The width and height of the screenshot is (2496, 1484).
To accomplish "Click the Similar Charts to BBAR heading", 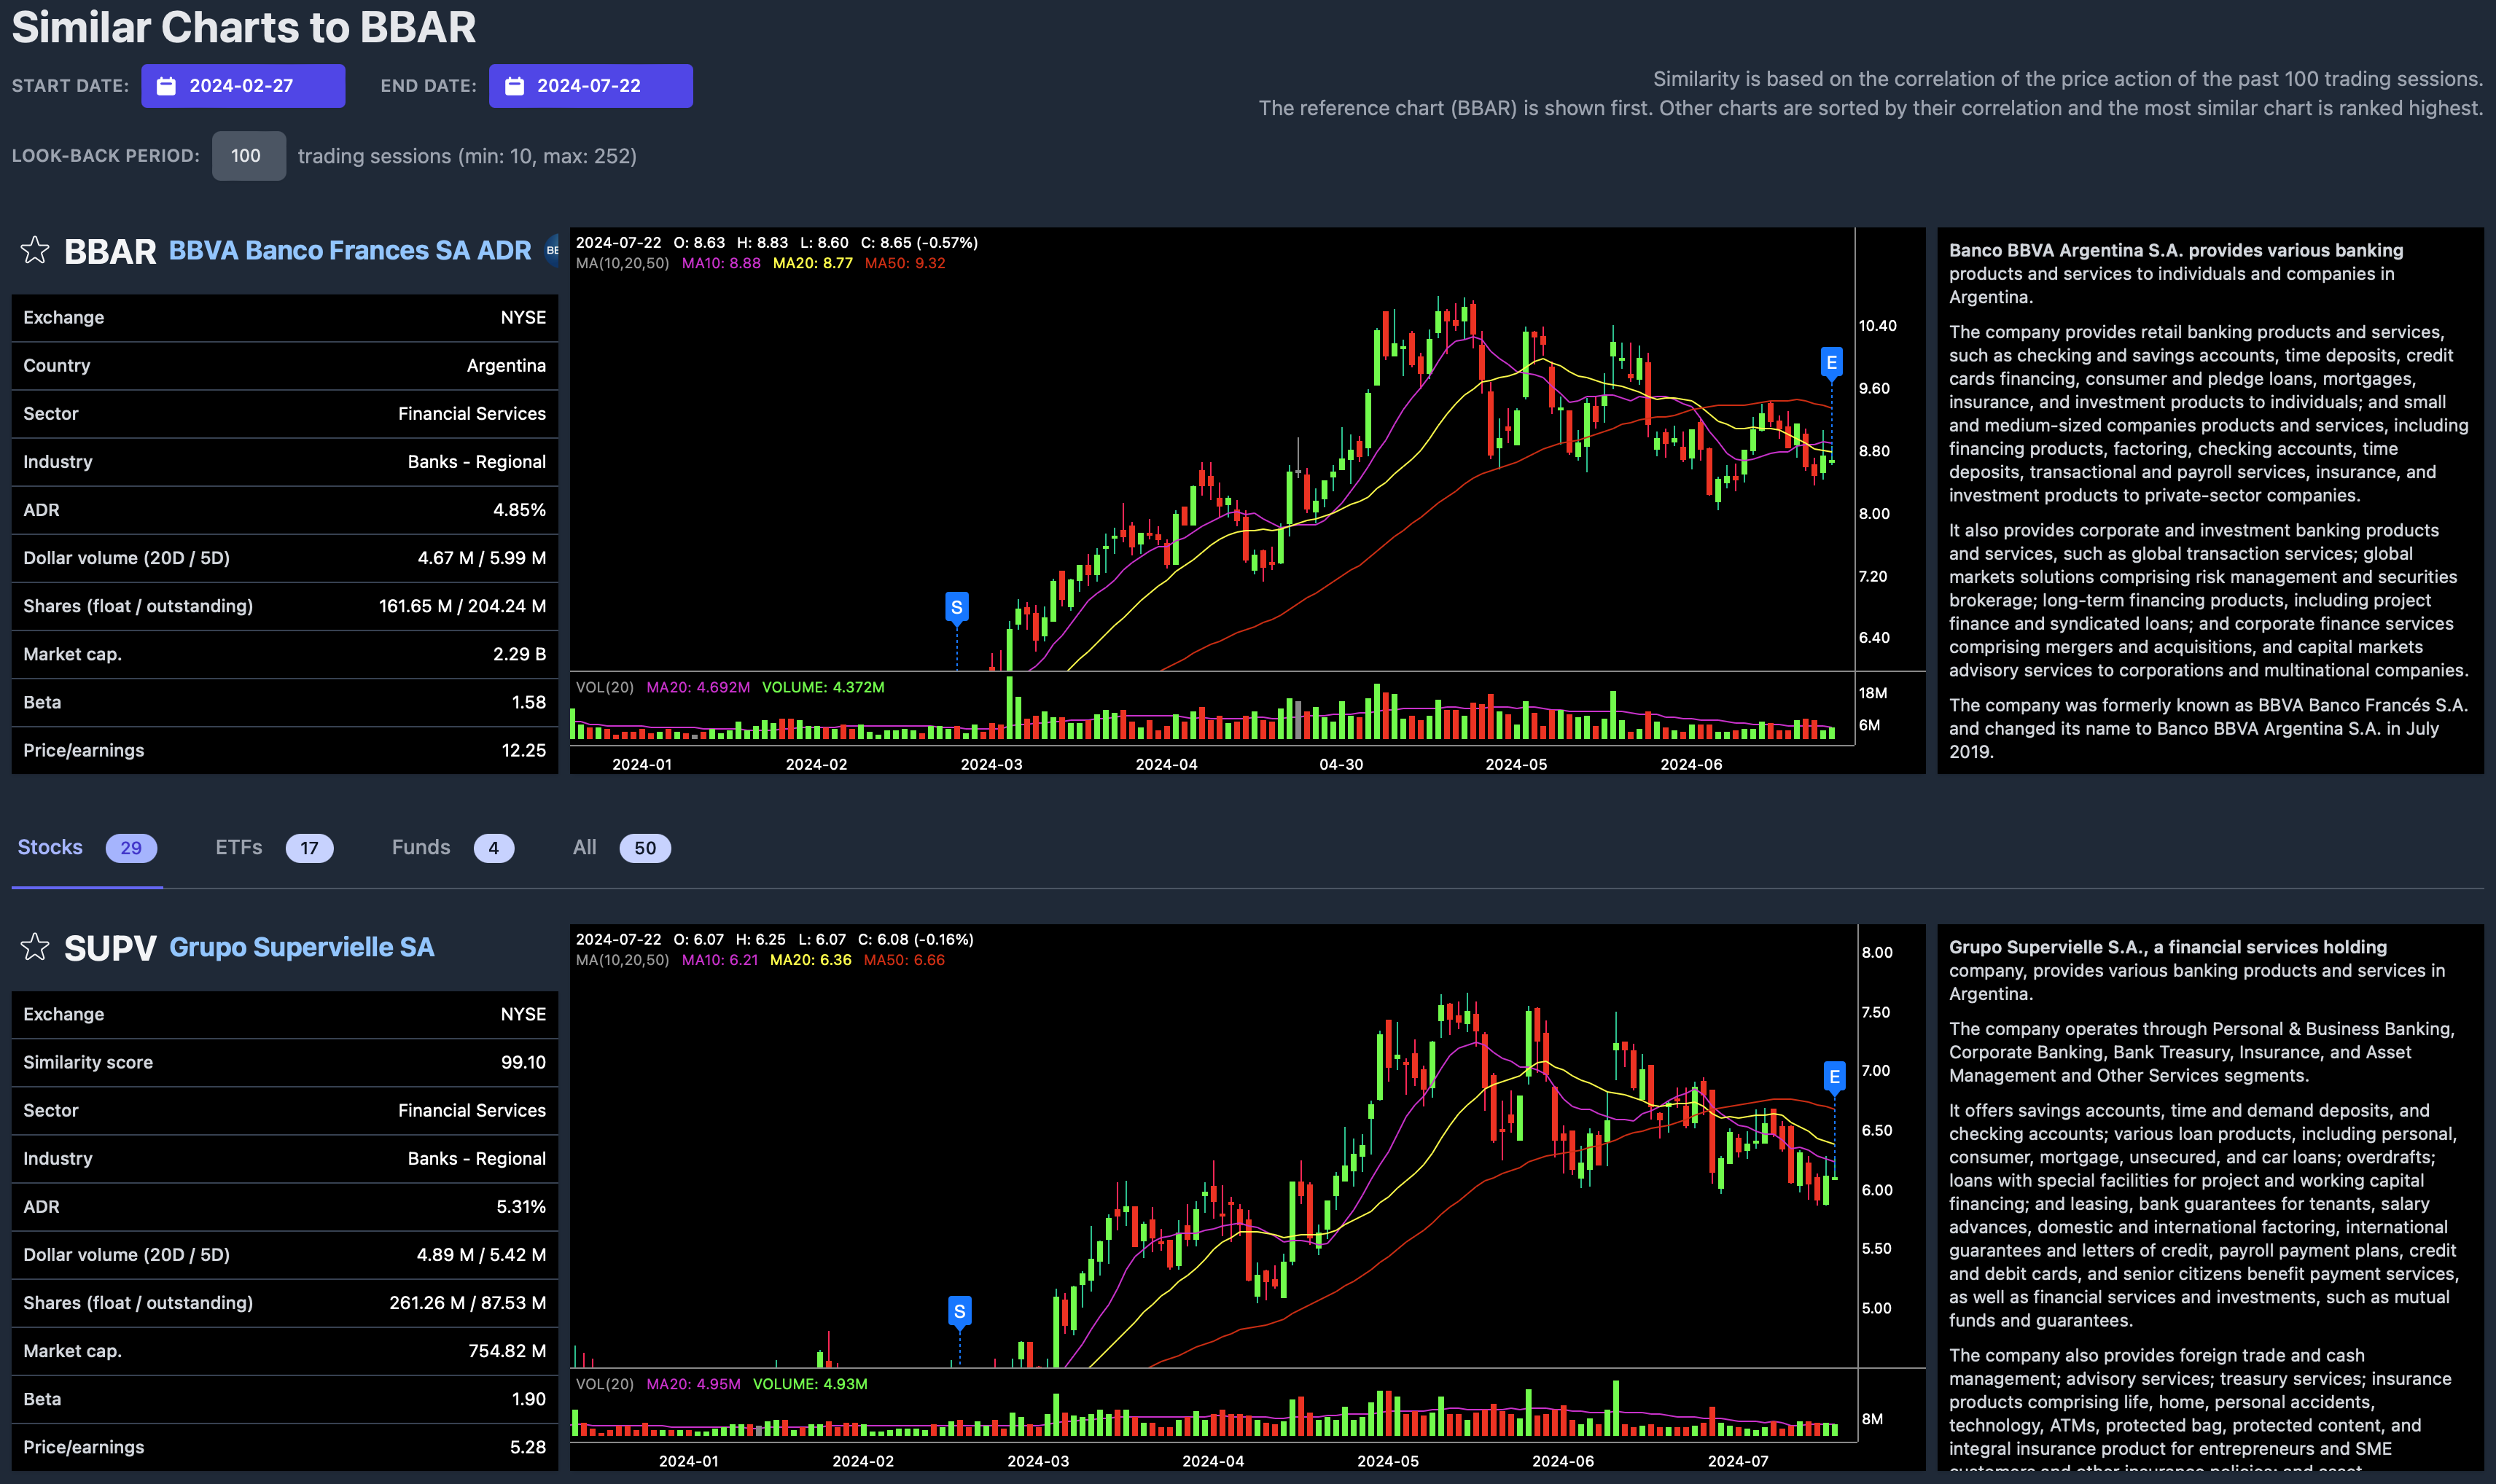I will (x=244, y=27).
